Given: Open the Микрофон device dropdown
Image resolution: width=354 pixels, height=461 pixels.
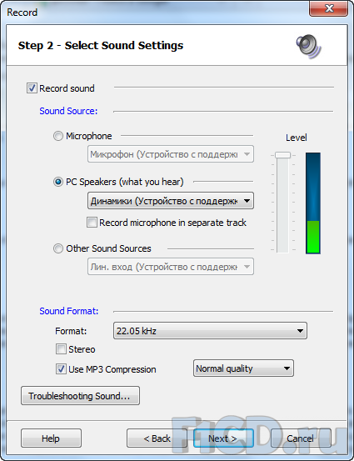Looking at the screenshot, I should point(171,154).
